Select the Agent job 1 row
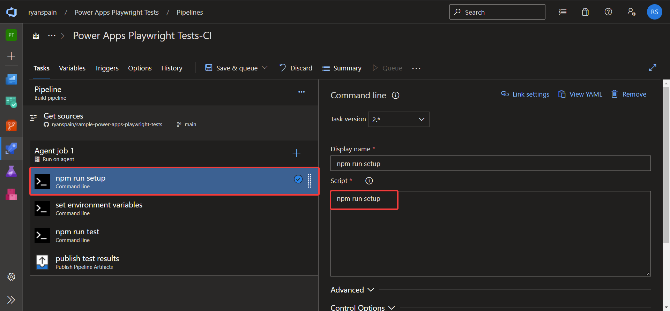This screenshot has width=670, height=311. click(174, 154)
